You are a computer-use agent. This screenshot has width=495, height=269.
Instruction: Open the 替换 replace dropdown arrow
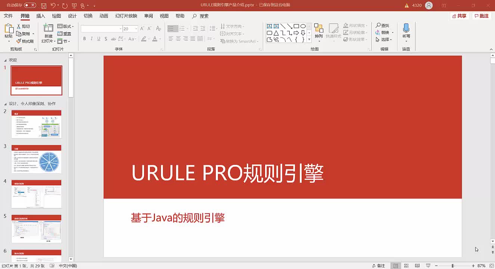[x=392, y=33]
